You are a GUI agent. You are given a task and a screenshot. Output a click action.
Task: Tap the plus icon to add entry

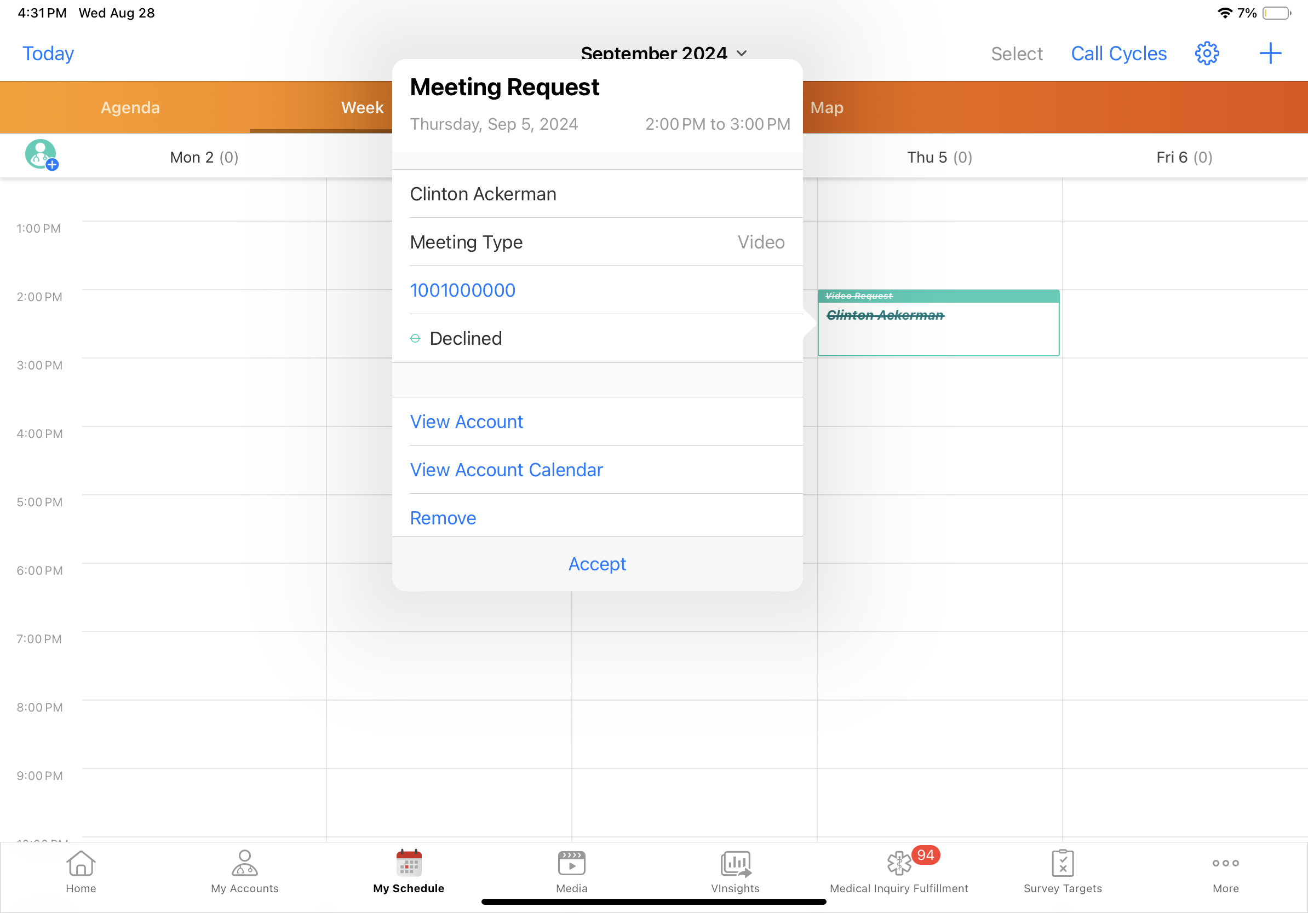(x=1270, y=54)
